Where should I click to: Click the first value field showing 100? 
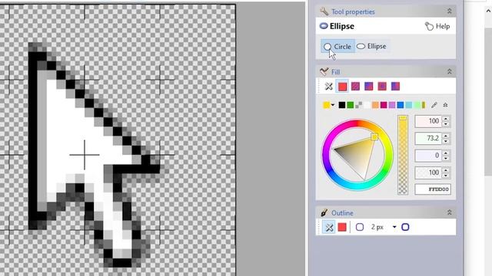[x=428, y=121]
